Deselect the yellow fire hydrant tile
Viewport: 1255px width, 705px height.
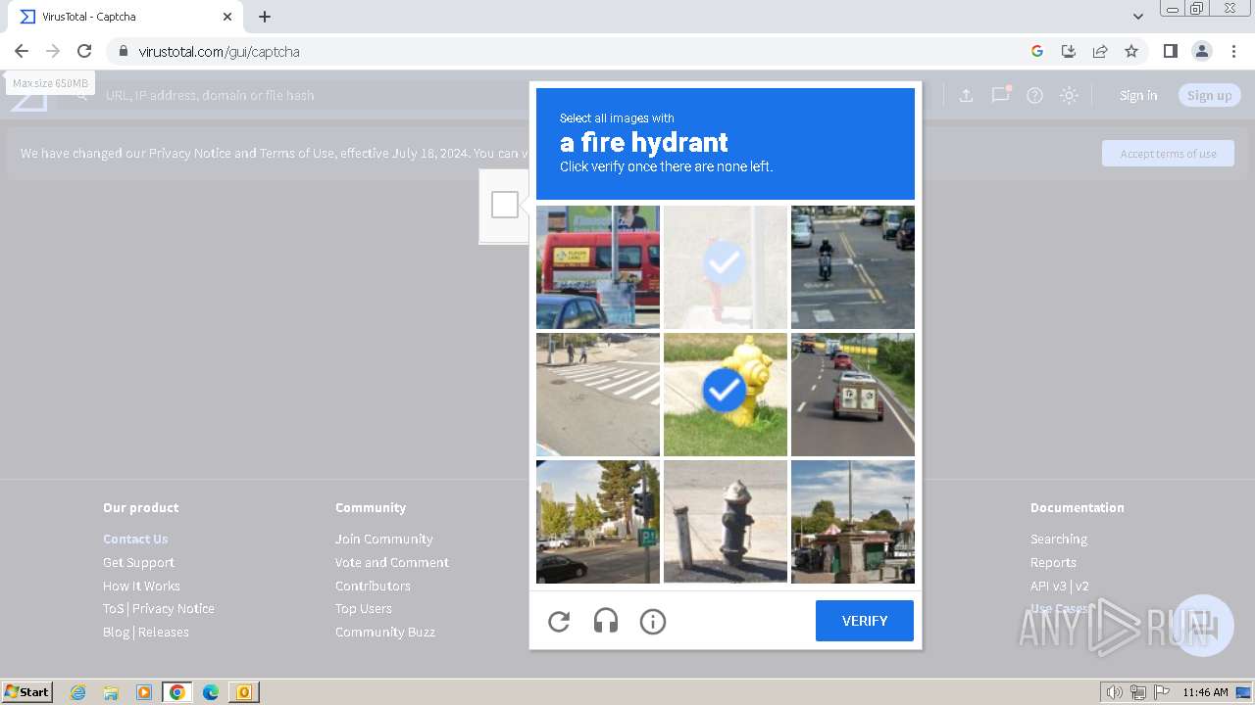point(726,395)
